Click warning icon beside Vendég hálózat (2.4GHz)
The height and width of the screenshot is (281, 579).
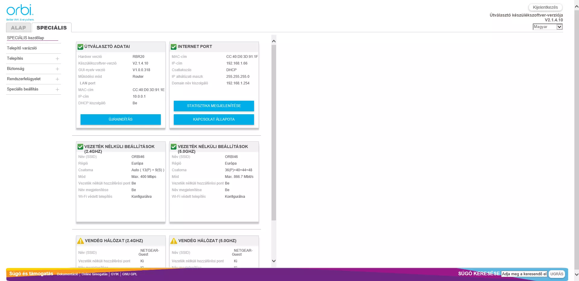(81, 241)
